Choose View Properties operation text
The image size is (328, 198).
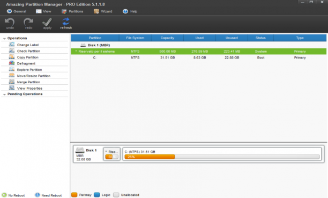point(29,88)
